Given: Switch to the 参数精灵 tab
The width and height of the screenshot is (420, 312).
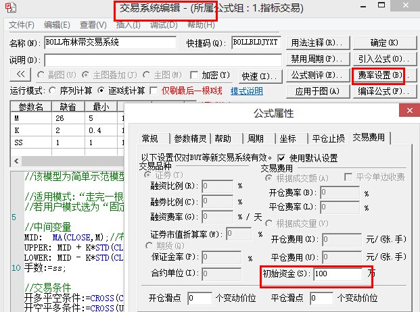Looking at the screenshot, I should pos(189,138).
